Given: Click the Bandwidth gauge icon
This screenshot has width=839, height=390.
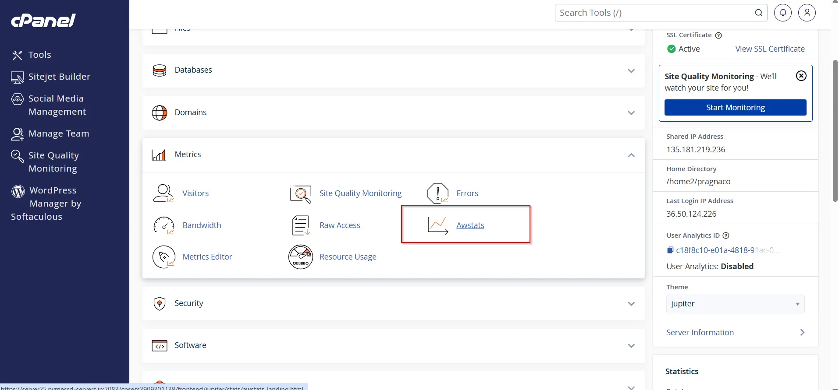Looking at the screenshot, I should tap(164, 226).
